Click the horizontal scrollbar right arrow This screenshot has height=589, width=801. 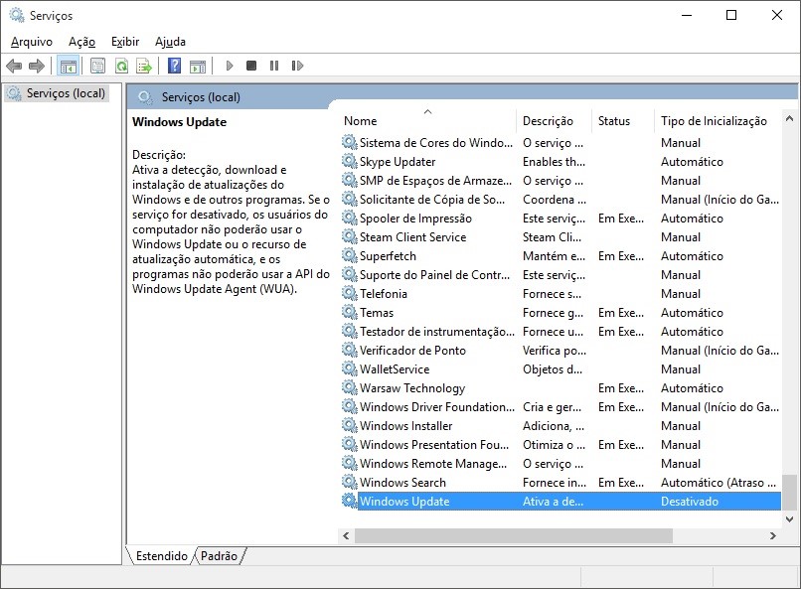click(772, 535)
